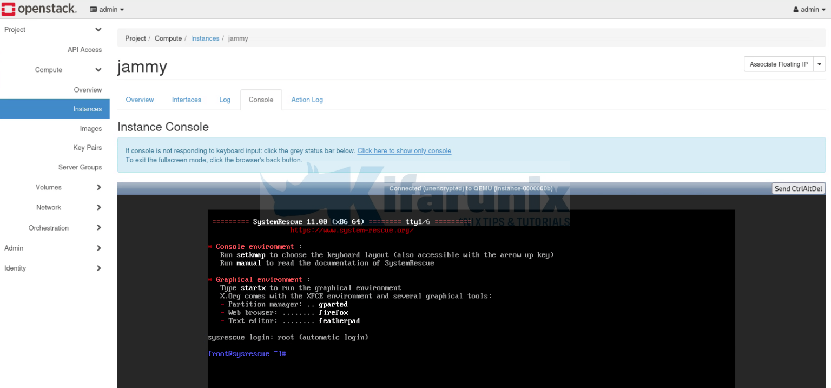Screen dimensions: 831x388
Task: Open the admin project switcher dropdown
Action: pyautogui.click(x=107, y=9)
